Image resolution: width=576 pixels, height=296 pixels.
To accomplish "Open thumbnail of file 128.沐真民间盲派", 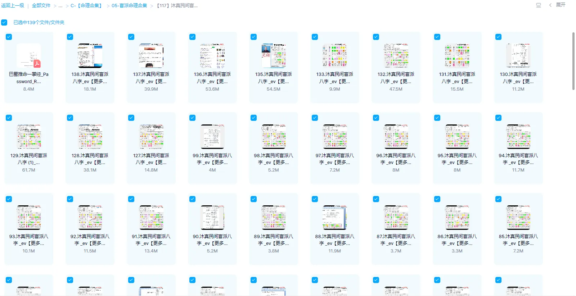I will tap(90, 137).
